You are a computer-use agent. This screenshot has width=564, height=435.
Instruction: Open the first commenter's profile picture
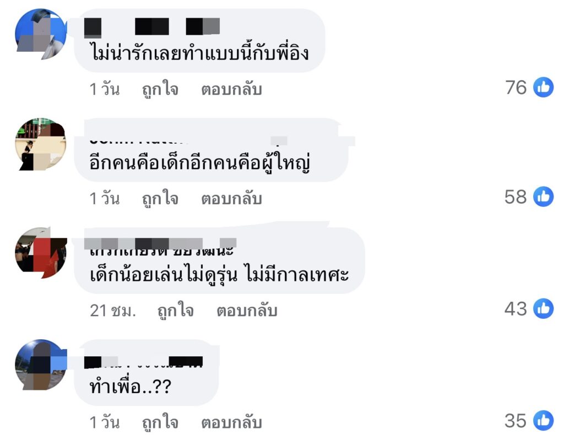(41, 34)
